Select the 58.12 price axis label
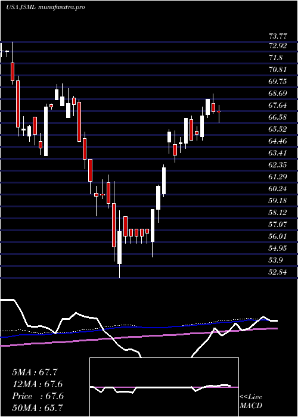 (x=278, y=213)
